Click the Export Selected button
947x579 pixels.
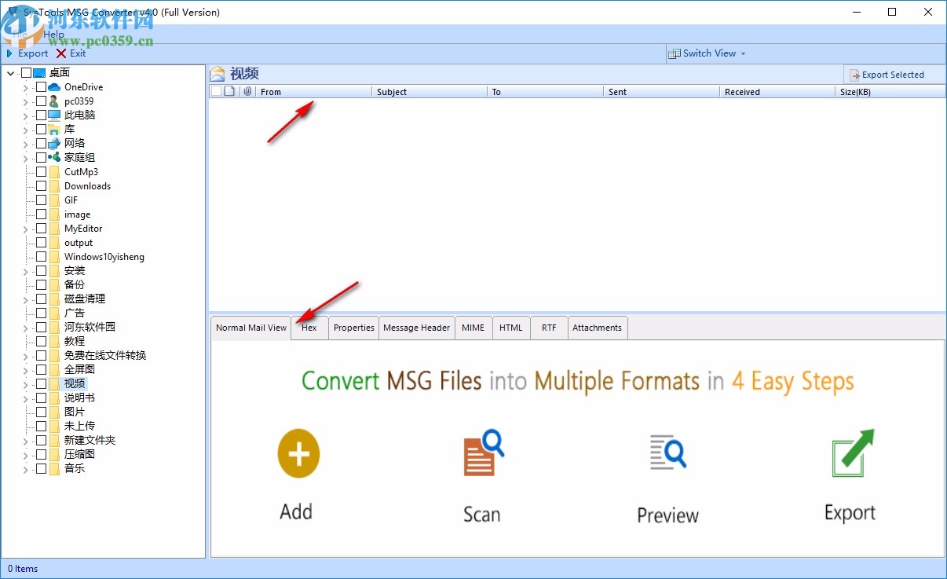894,74
